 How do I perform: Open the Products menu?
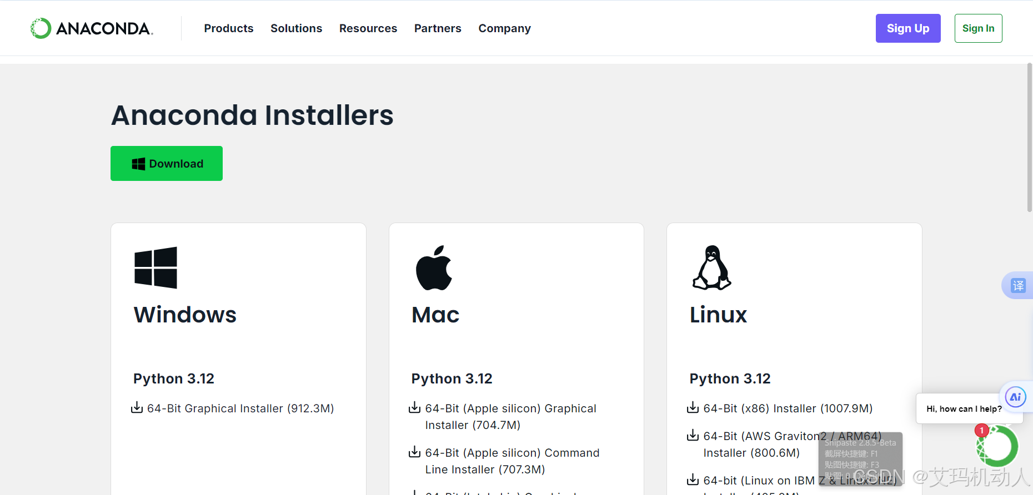point(228,28)
